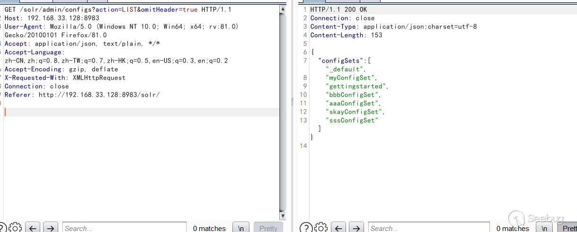Image resolution: width=577 pixels, height=232 pixels.
Task: Click the HTTP/1.1 200 OK status line
Action: pos(338,9)
